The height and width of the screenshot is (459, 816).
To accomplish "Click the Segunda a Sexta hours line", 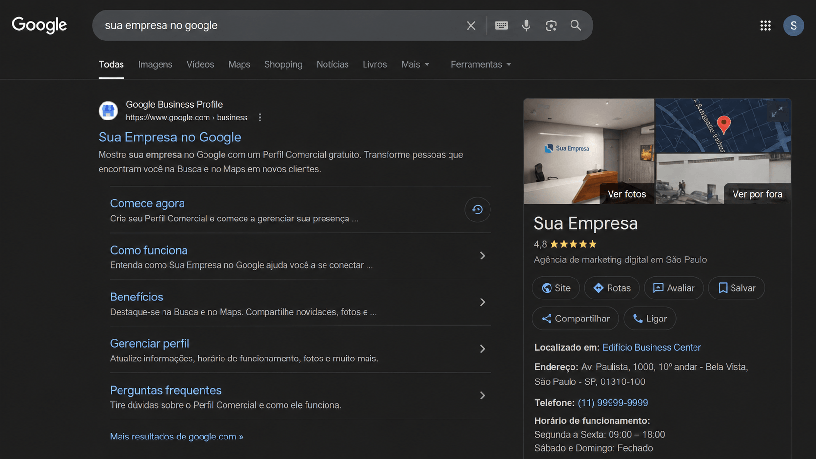I will pos(600,435).
